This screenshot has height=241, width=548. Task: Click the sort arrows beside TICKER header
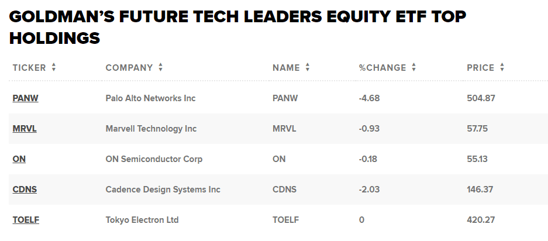coord(54,68)
